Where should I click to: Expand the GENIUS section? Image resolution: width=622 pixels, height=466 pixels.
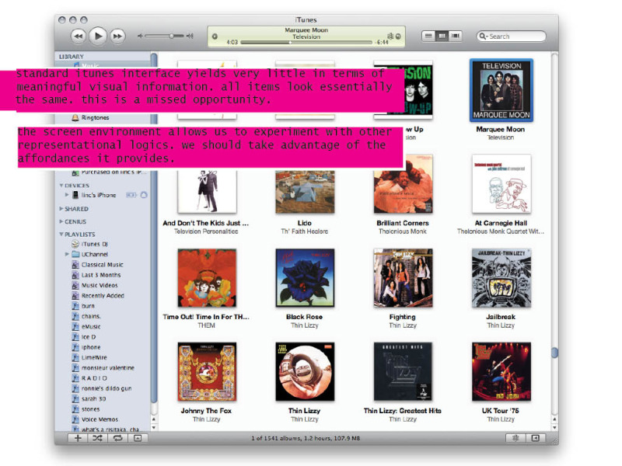coord(61,221)
